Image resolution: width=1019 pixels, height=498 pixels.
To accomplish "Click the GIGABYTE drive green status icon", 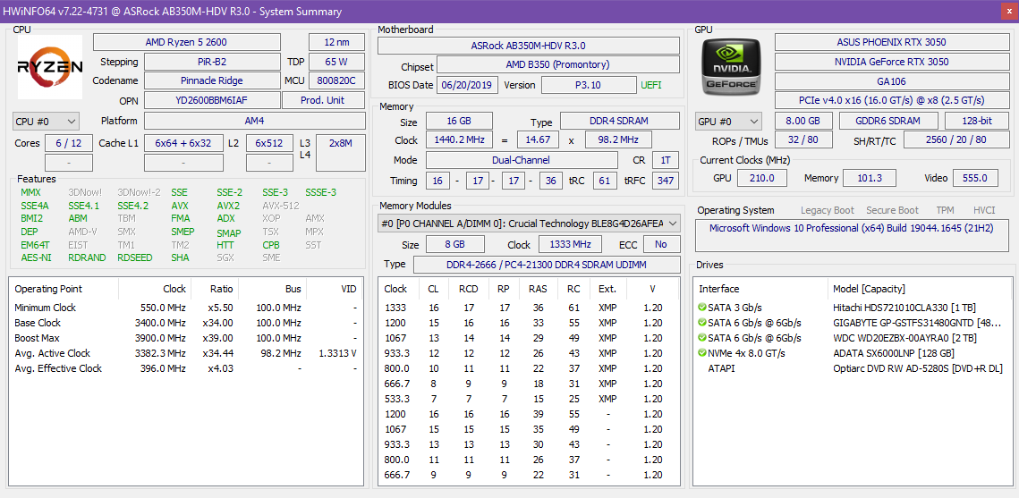I will coord(702,323).
